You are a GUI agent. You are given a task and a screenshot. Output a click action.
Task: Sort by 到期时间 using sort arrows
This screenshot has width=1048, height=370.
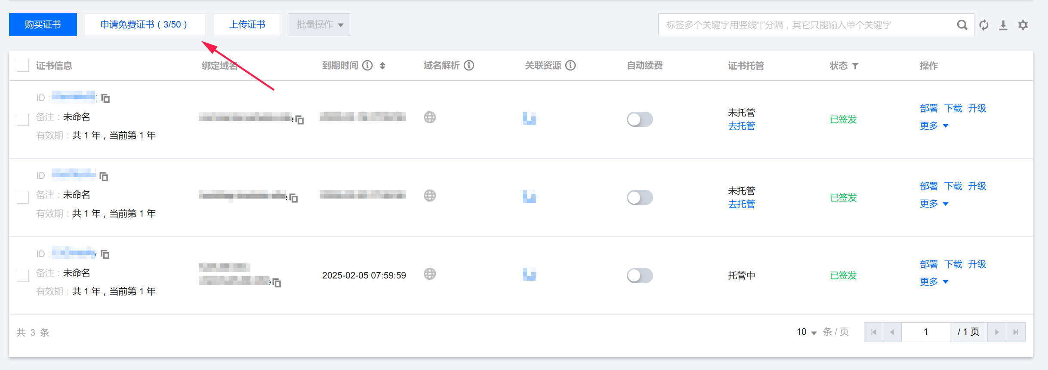(382, 66)
